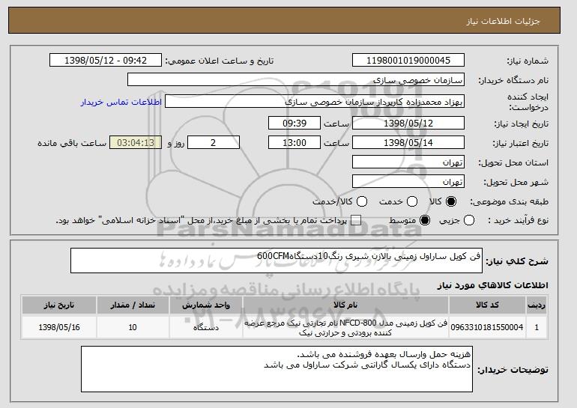The width and height of the screenshot is (577, 408).
Task: Tick the Islamic treasury payment checkbox
Action: pos(356,221)
